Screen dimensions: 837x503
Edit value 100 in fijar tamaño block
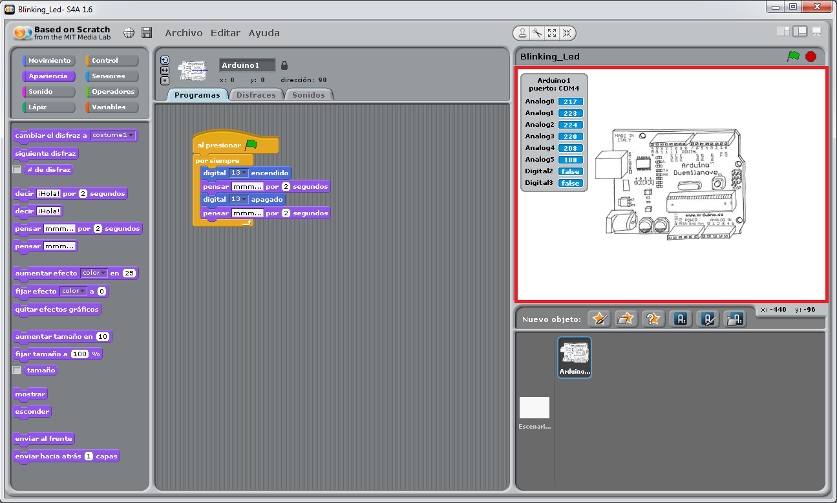(x=79, y=354)
